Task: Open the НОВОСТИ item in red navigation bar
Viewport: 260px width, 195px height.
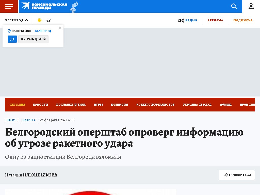Action: [40, 105]
